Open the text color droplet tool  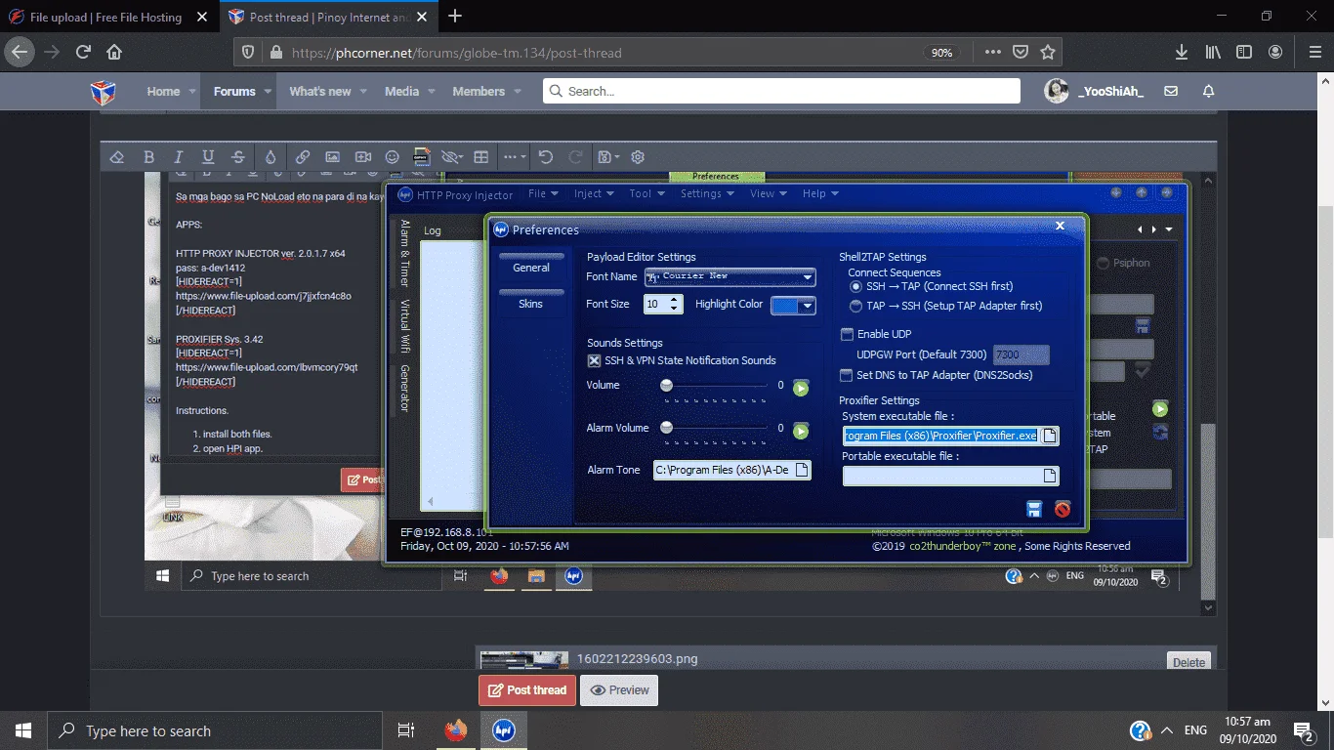pos(271,157)
